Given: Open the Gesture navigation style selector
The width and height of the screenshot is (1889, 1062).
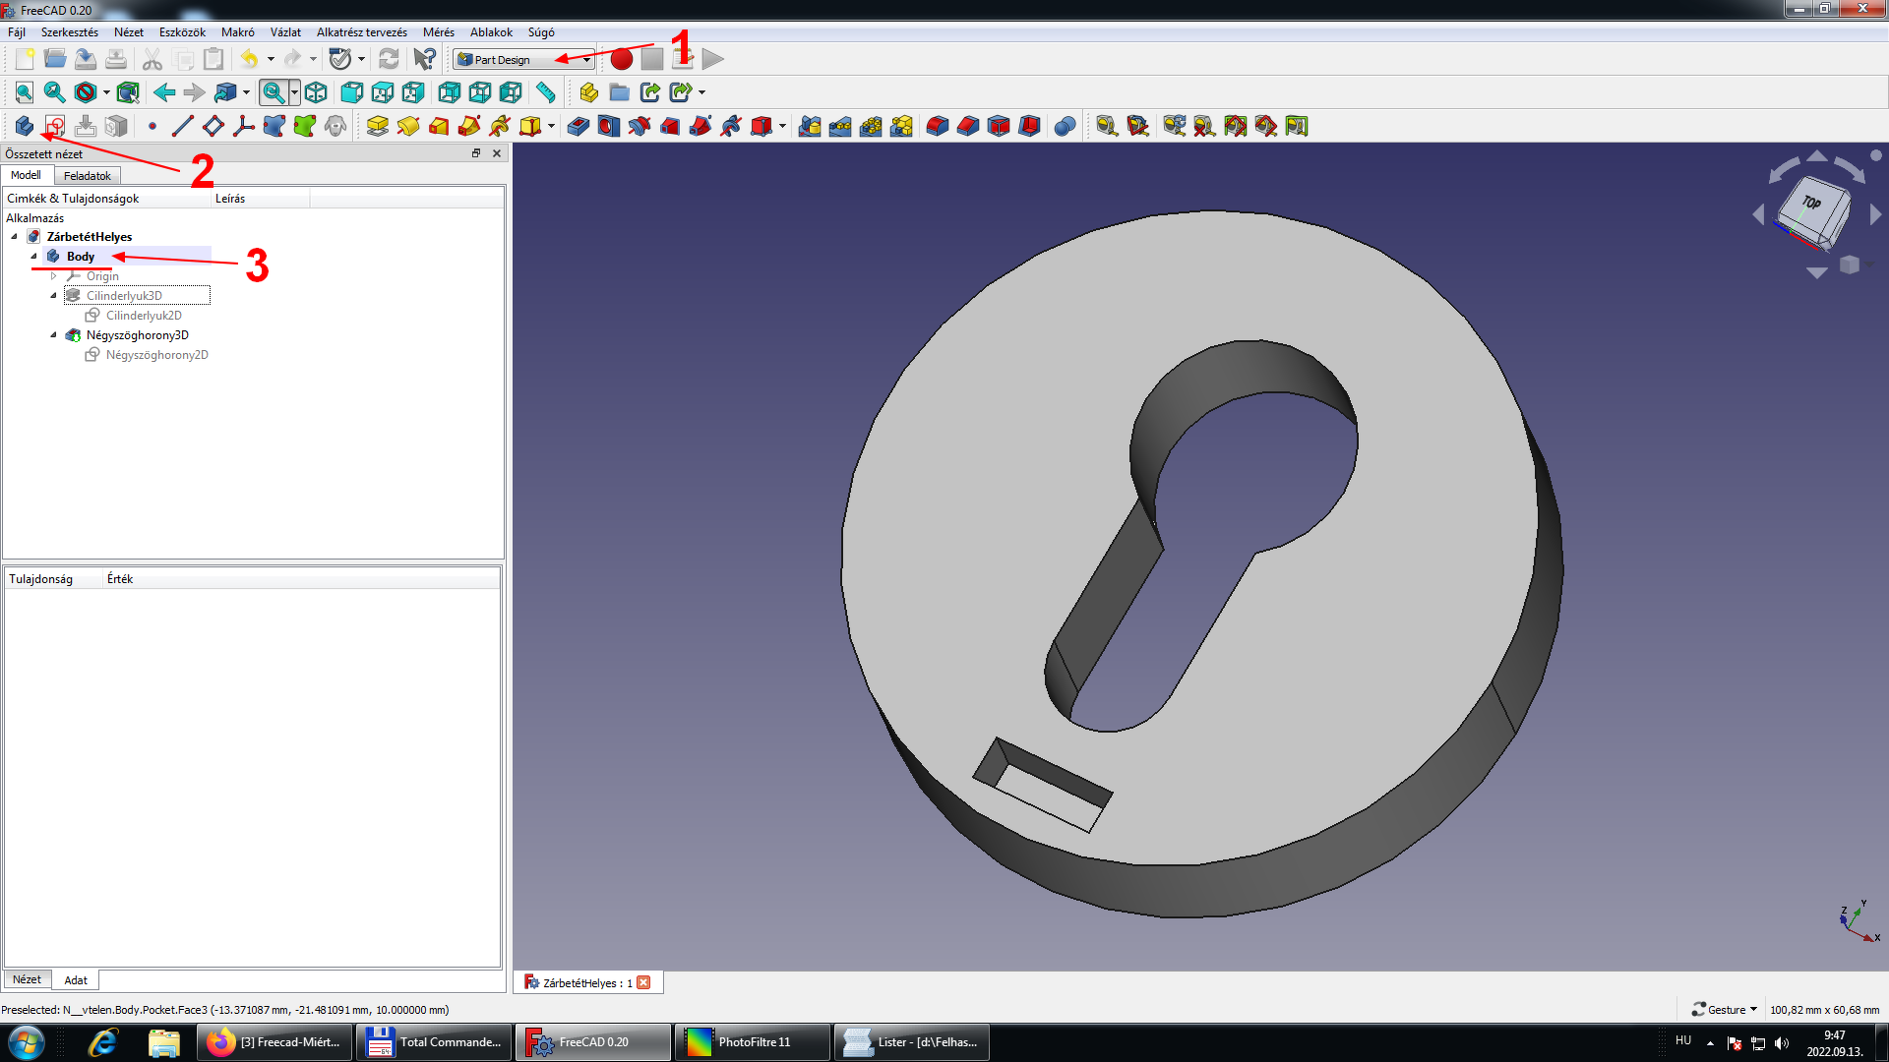Looking at the screenshot, I should pyautogui.click(x=1724, y=1010).
